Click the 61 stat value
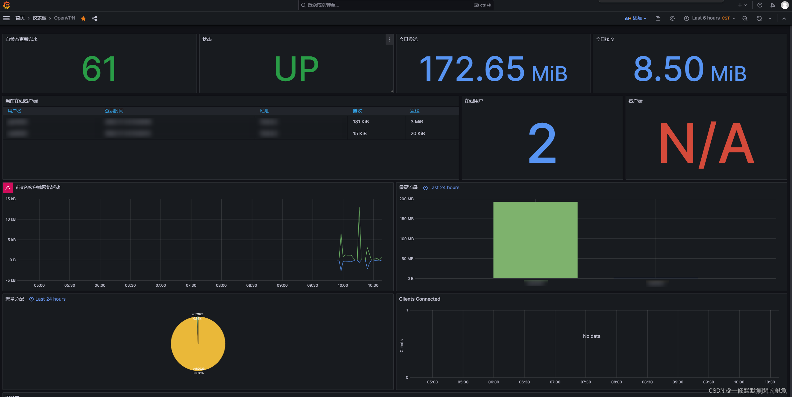 pos(99,69)
